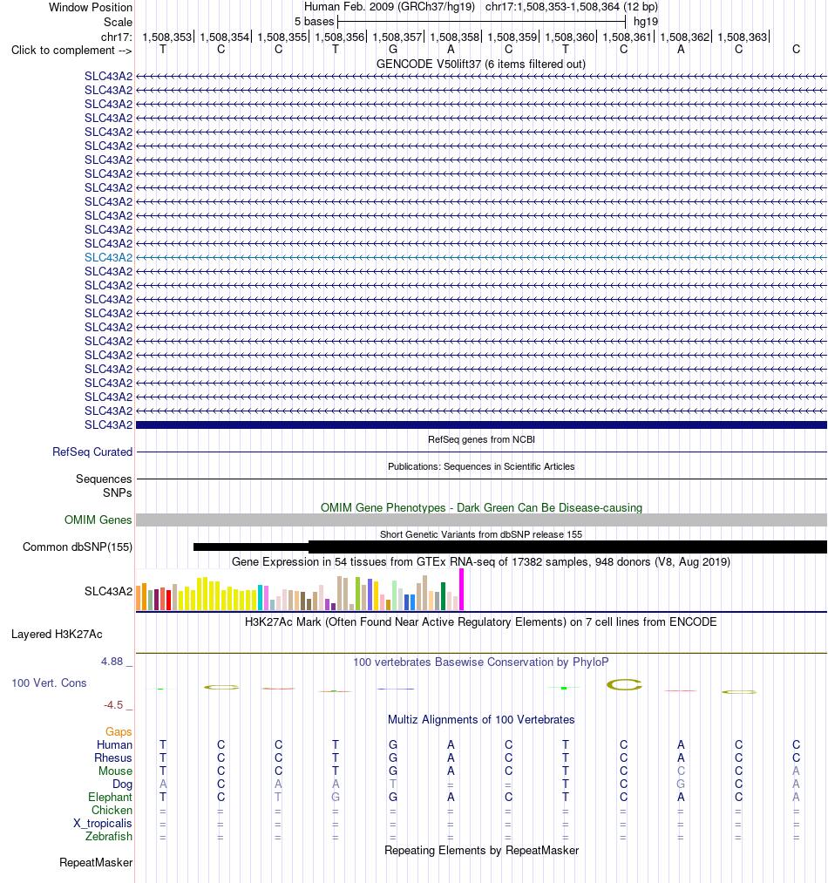Click 'Short Genetic Variants from dbSNP release 155'
This screenshot has height=883, width=828.
pos(481,534)
